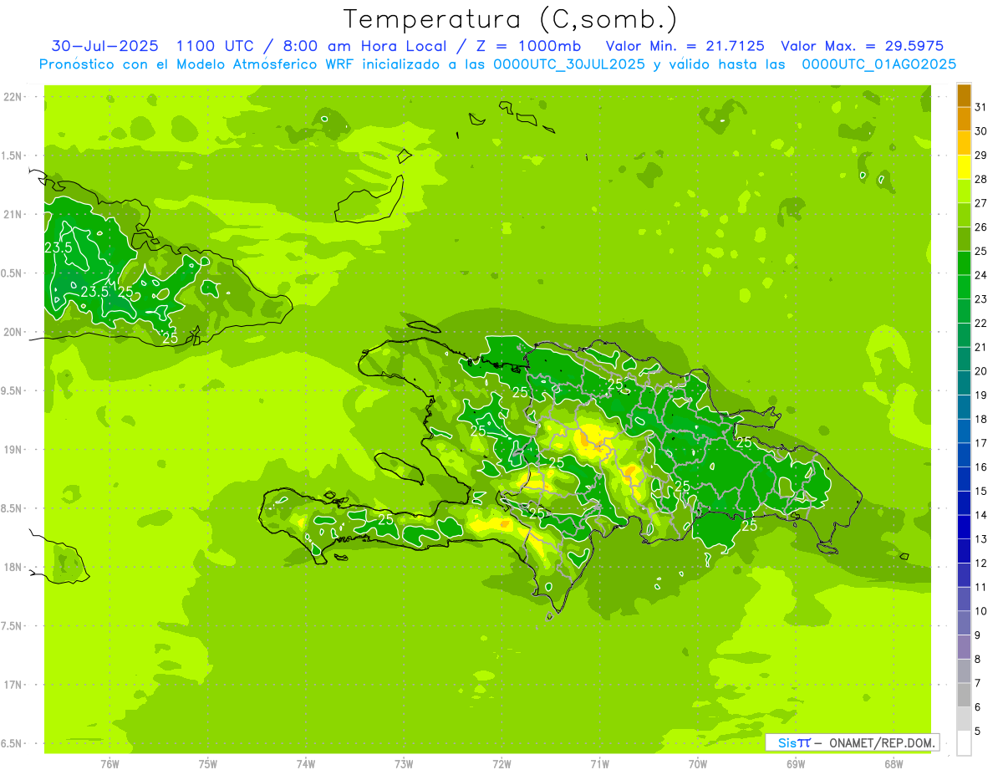Click the 68W longitude axis label
The height and width of the screenshot is (775, 1003).
coord(893,764)
